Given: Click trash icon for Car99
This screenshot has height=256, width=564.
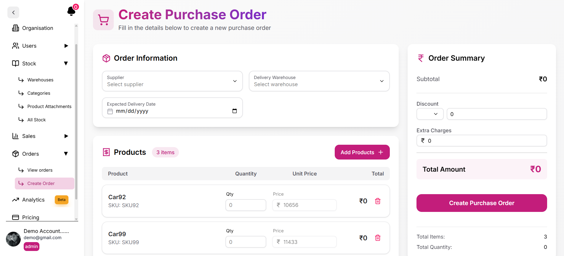Looking at the screenshot, I should click(378, 238).
